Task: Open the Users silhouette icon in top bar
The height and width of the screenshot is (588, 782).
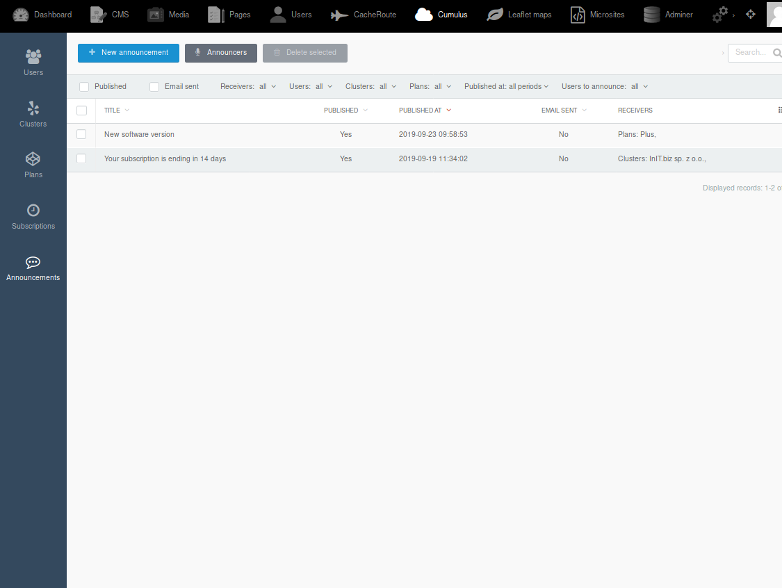Action: (278, 15)
